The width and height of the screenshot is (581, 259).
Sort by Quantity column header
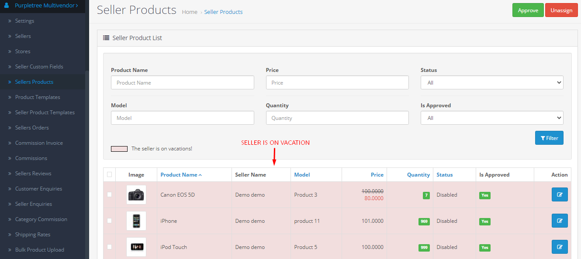tap(418, 175)
